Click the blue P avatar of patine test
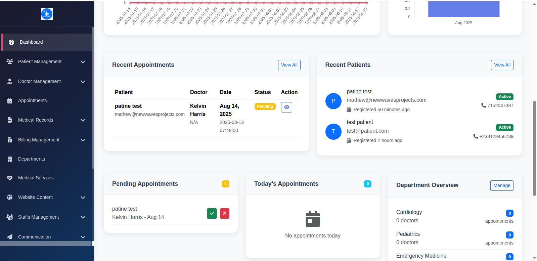Screen dimensions: 537x261 click(333, 101)
